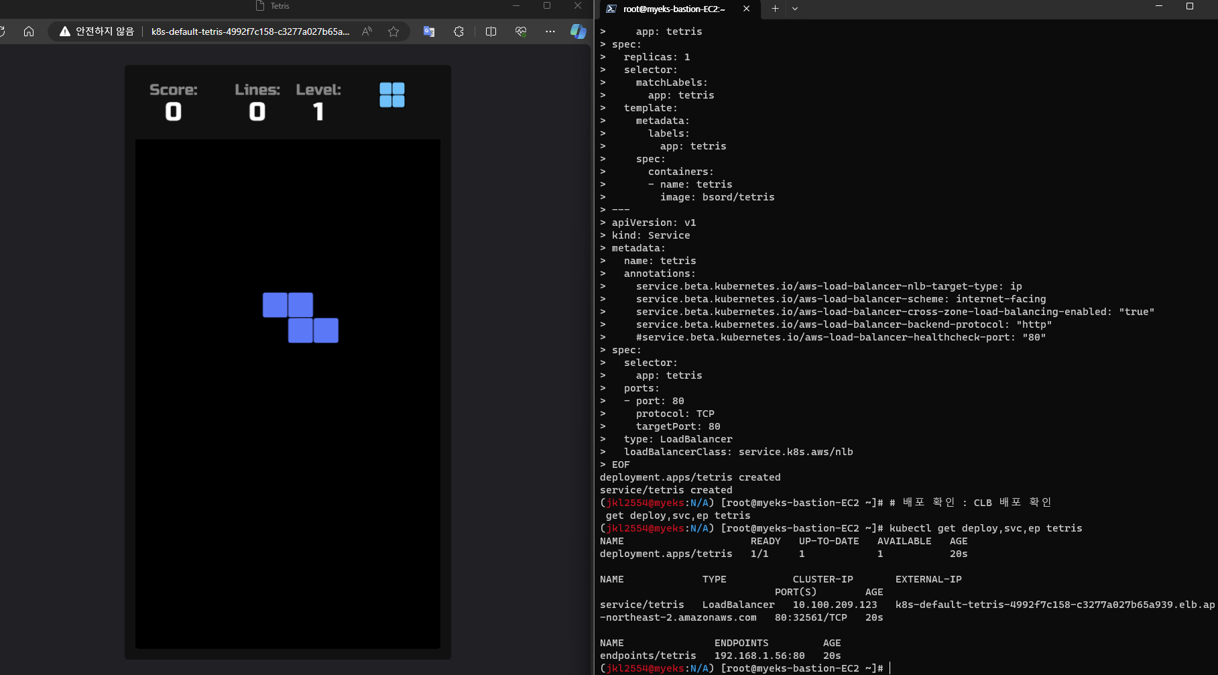The image size is (1218, 675).
Task: Toggle split screen icon in Edge toolbar
Action: tap(491, 32)
